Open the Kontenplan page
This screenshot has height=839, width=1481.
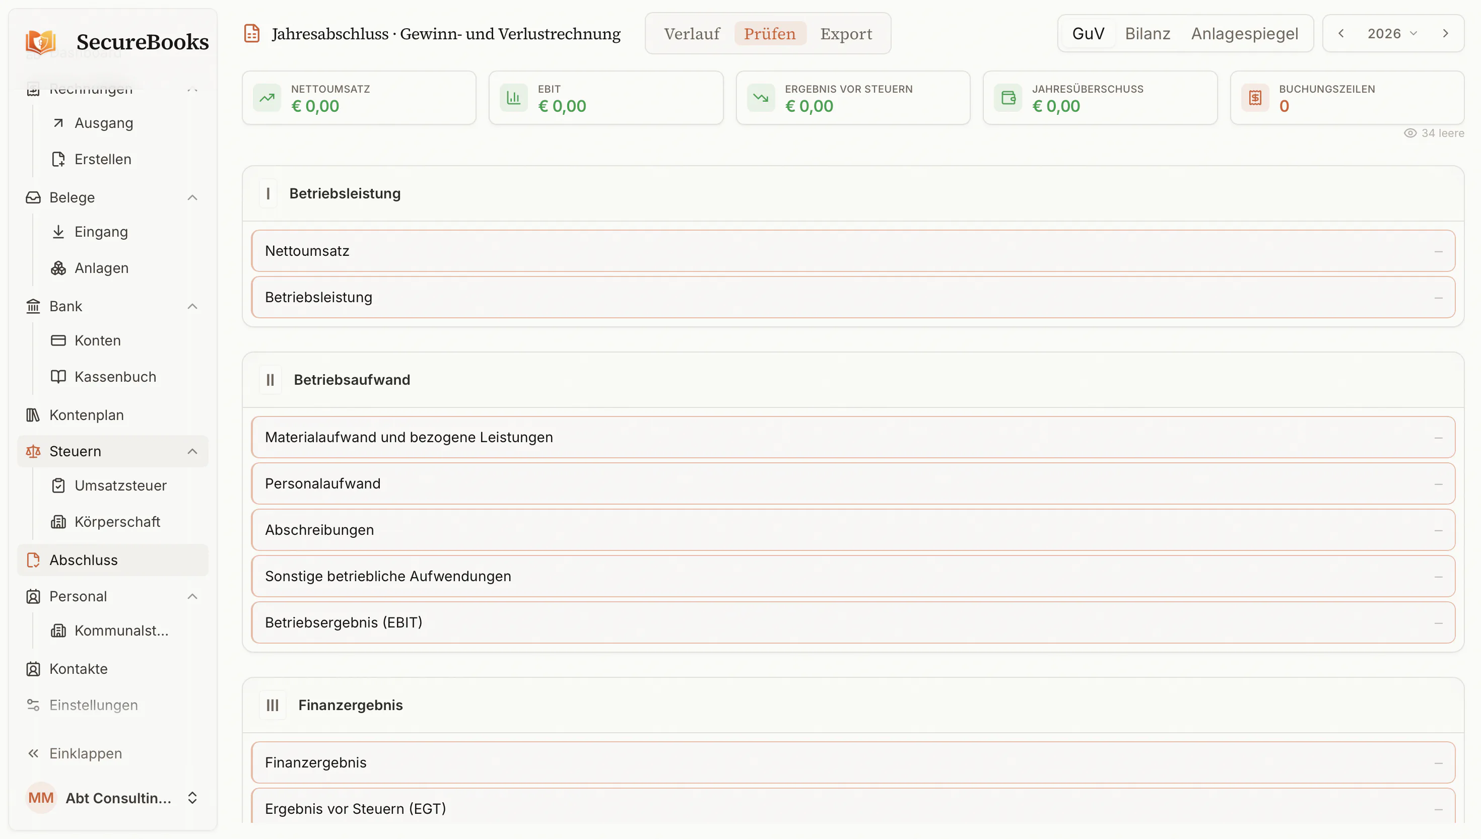click(113, 415)
